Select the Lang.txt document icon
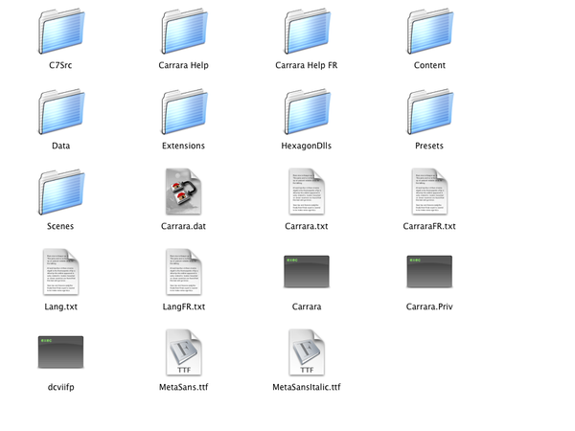The width and height of the screenshot is (575, 431). [60, 272]
